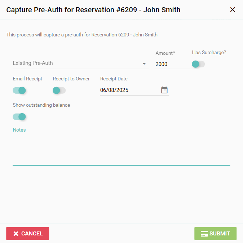Disable the Email Receipt toggle
243x243 pixels.
pyautogui.click(x=19, y=90)
